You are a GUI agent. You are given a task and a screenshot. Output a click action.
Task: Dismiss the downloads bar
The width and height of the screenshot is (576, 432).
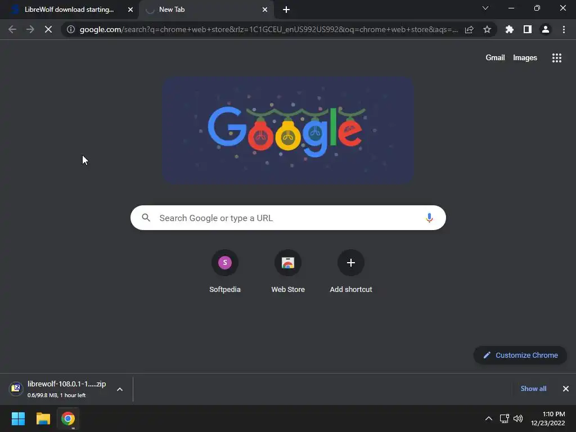(566, 389)
